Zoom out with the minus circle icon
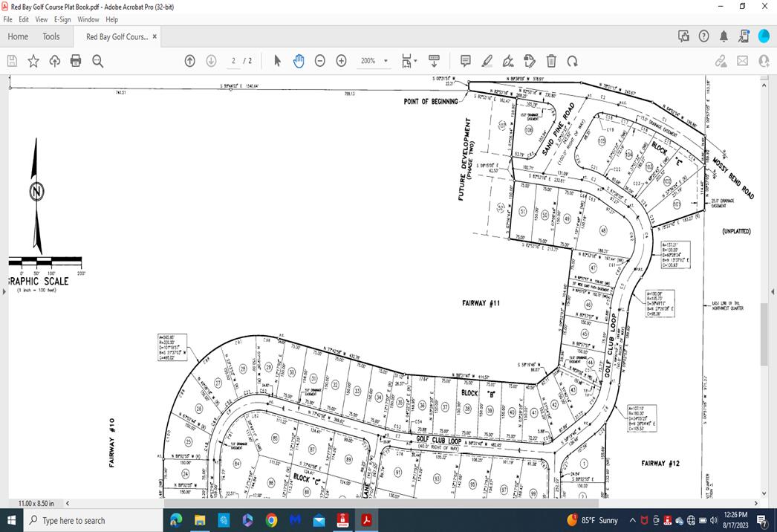The width and height of the screenshot is (777, 532). coord(320,61)
